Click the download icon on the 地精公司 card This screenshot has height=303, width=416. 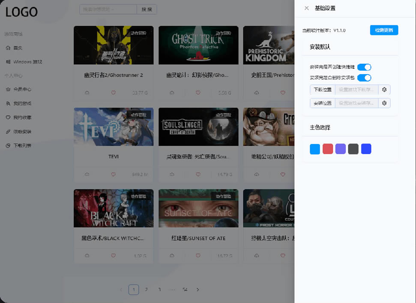click(x=257, y=174)
